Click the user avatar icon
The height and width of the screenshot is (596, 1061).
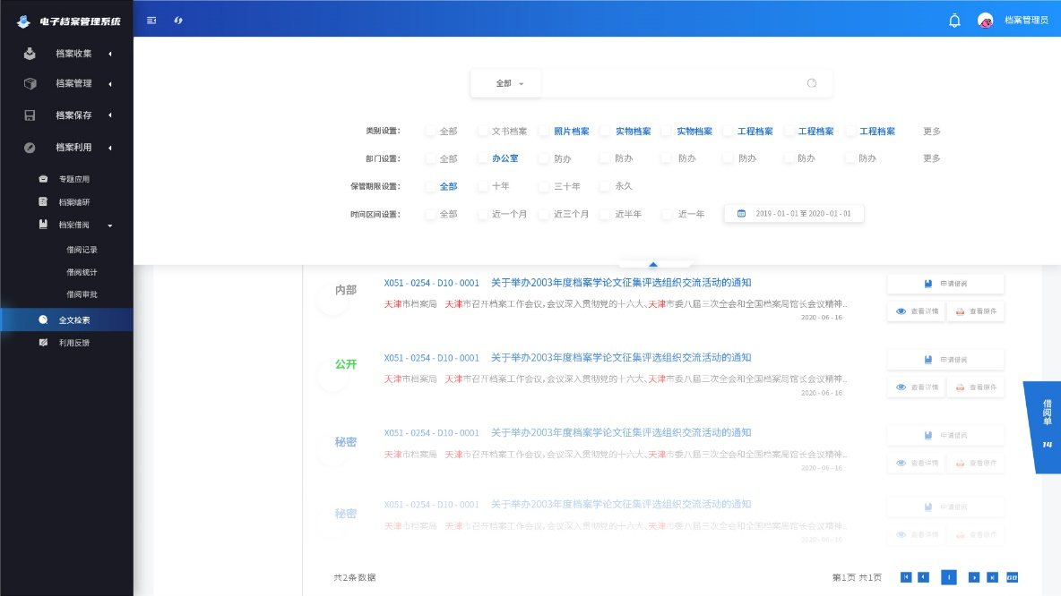[x=985, y=20]
